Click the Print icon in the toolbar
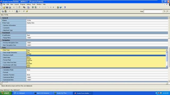Screen dimensions: 170x95 coord(10,7)
